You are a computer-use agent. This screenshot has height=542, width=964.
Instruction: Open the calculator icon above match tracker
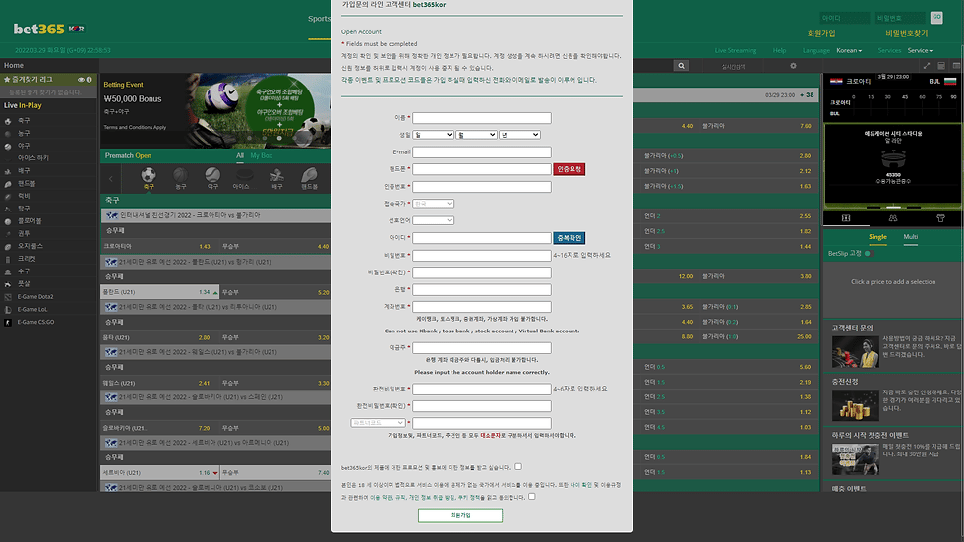(941, 66)
